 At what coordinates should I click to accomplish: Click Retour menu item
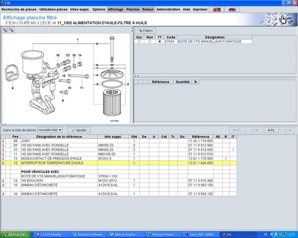coord(148,9)
